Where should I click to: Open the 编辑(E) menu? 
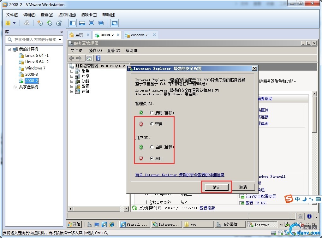[x=29, y=15]
